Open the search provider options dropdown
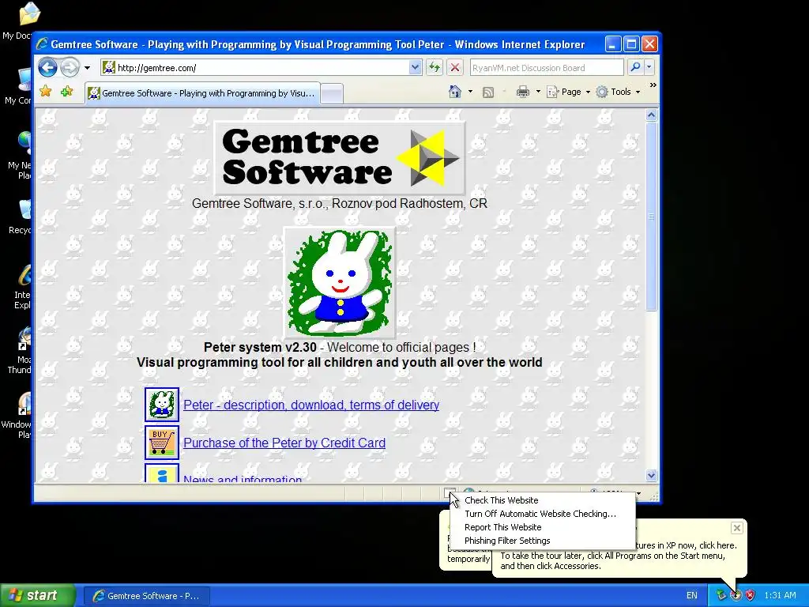The height and width of the screenshot is (607, 809). (x=649, y=67)
